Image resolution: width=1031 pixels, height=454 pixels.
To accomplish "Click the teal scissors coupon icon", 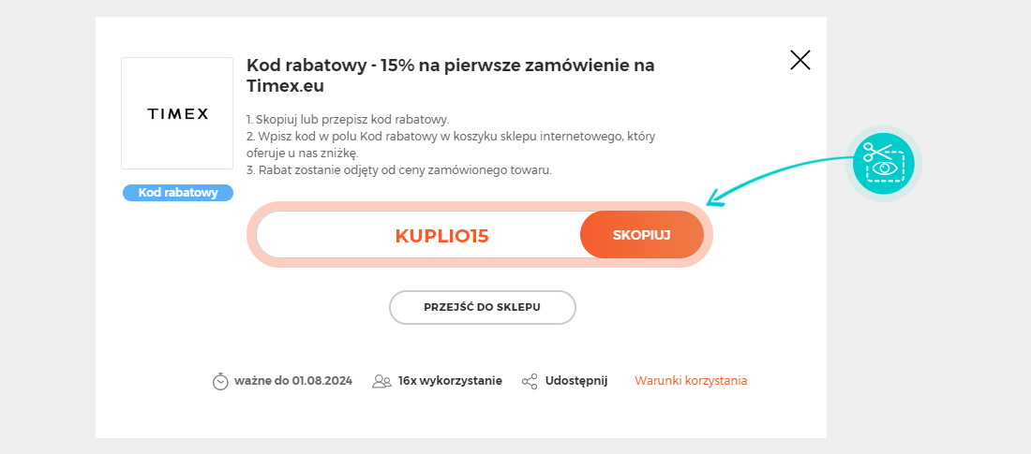I will click(884, 162).
